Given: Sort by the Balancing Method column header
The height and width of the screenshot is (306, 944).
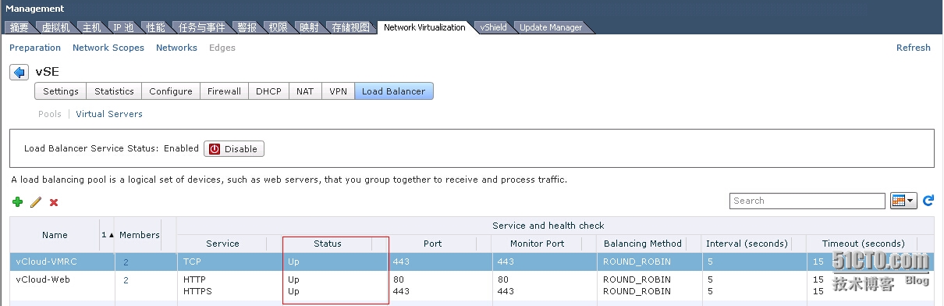Looking at the screenshot, I should coord(643,244).
